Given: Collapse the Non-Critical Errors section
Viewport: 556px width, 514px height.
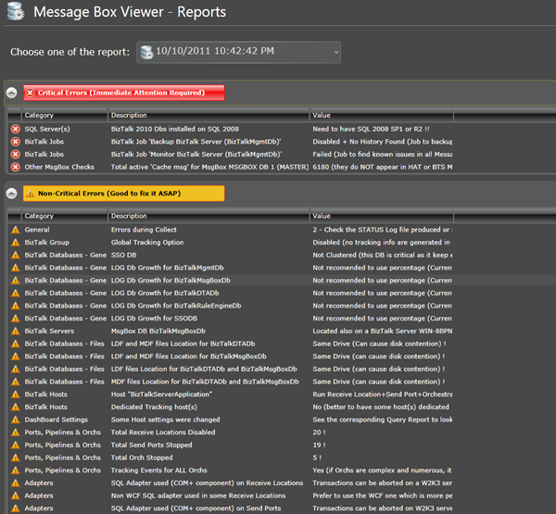Looking at the screenshot, I should click(11, 194).
